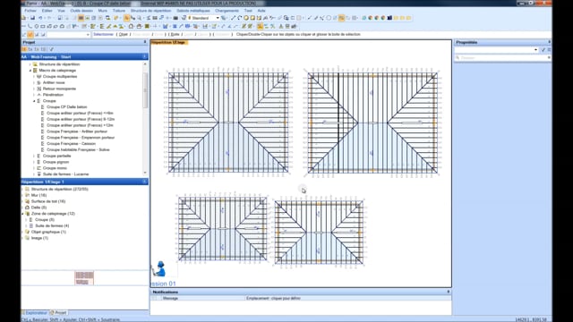Open the Structure de répartition menu
Viewport: 573px width, 322px height.
coord(151,11)
